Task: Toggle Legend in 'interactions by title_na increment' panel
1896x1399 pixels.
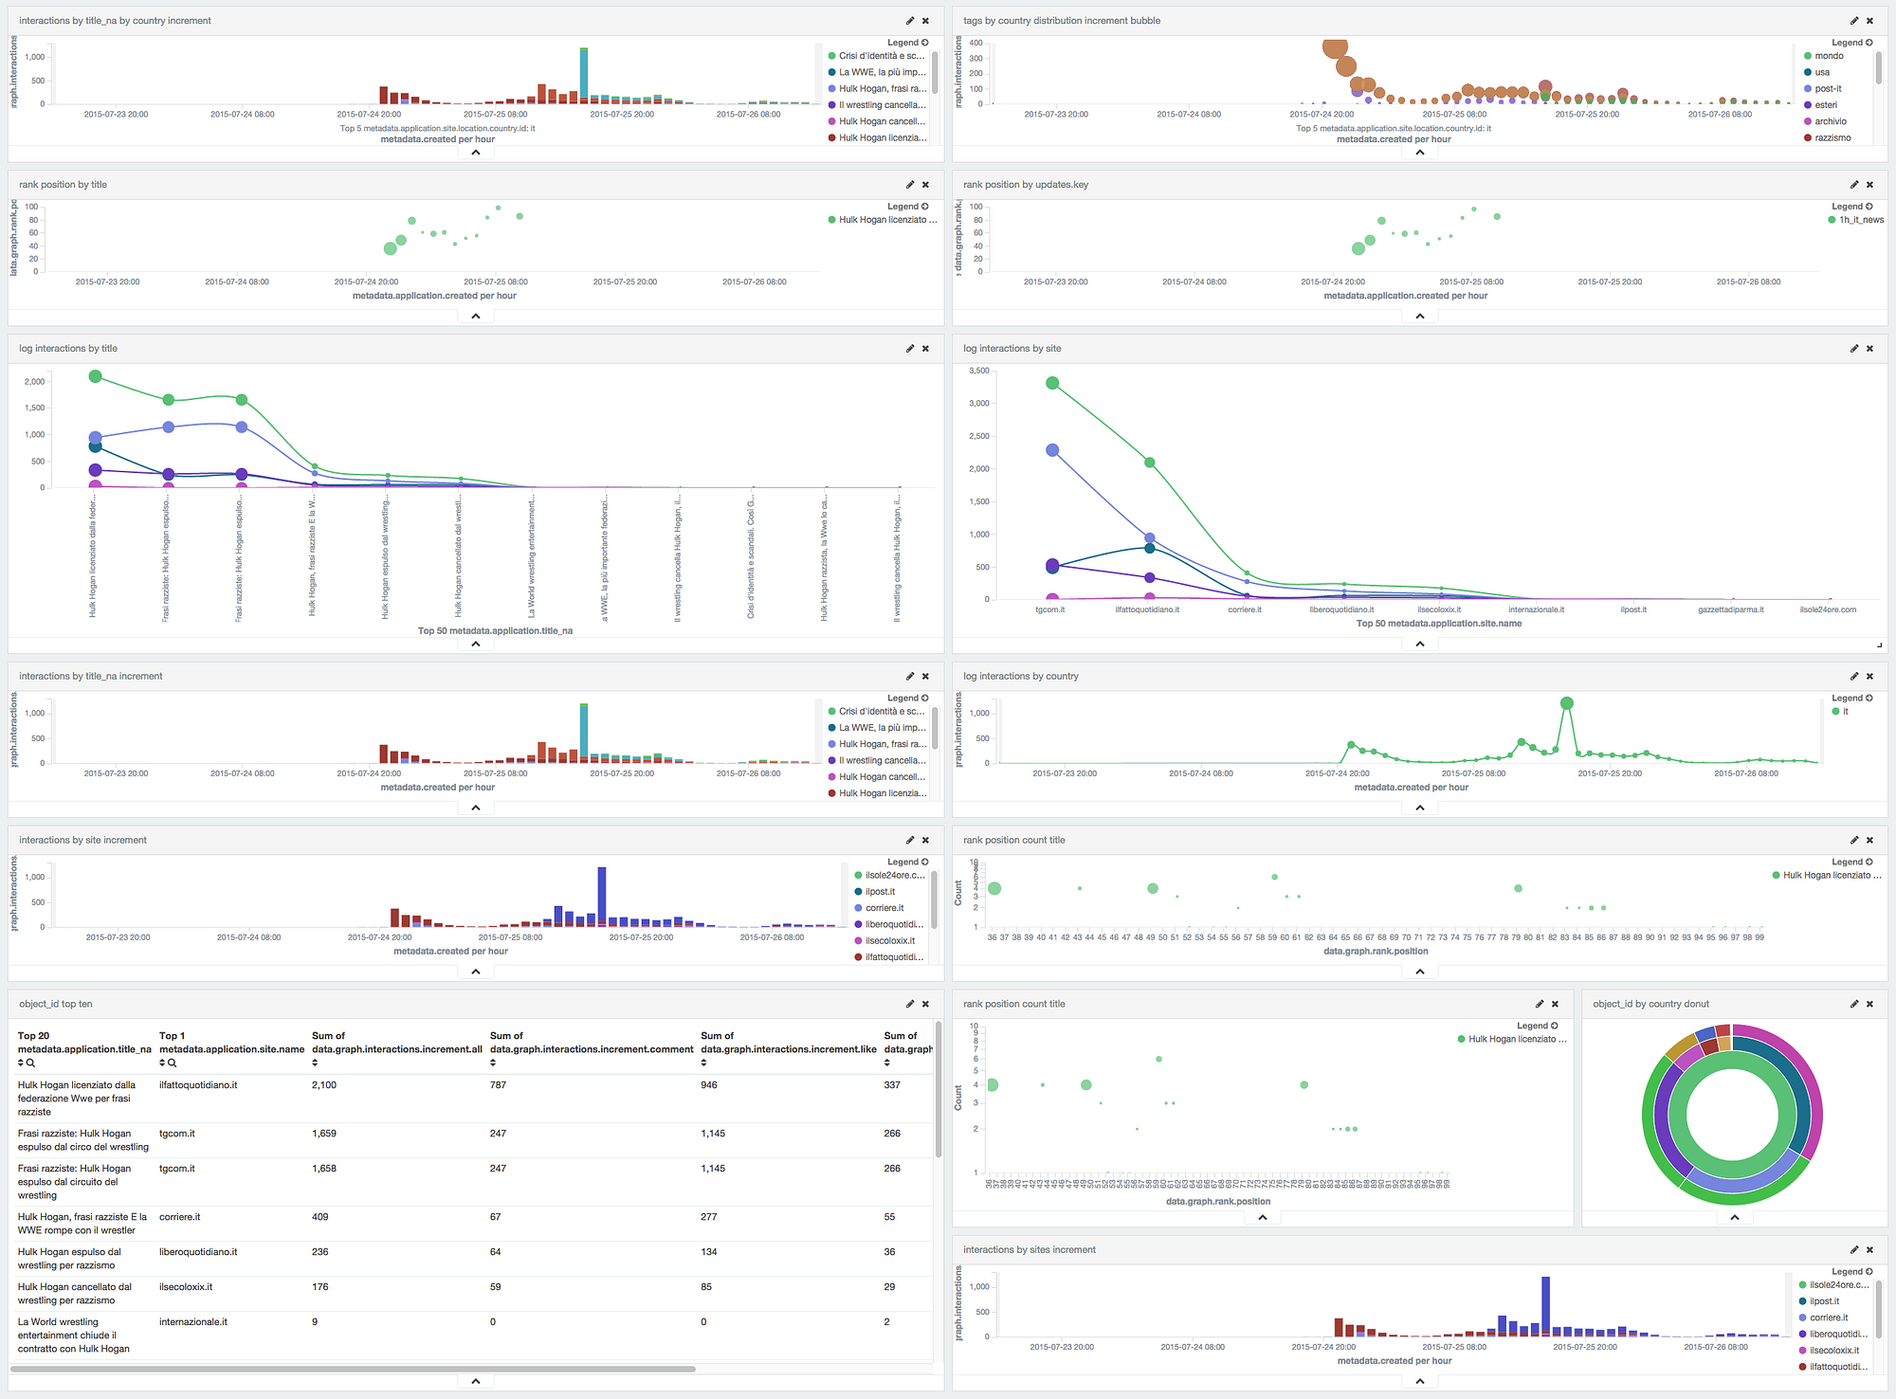Action: coord(908,699)
